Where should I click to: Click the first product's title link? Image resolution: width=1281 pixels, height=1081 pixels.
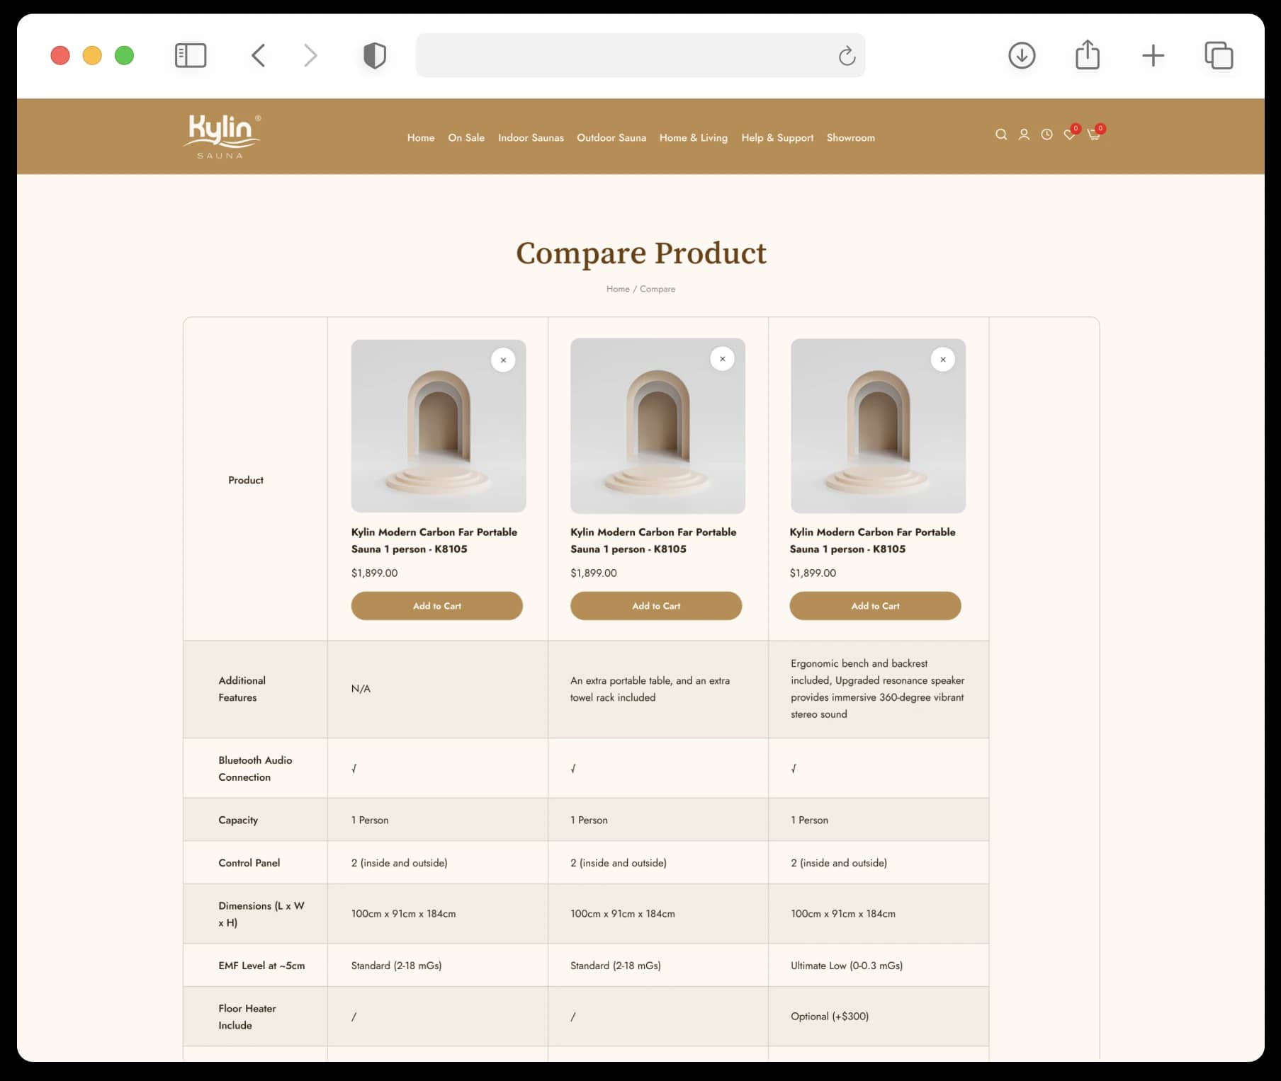(434, 540)
